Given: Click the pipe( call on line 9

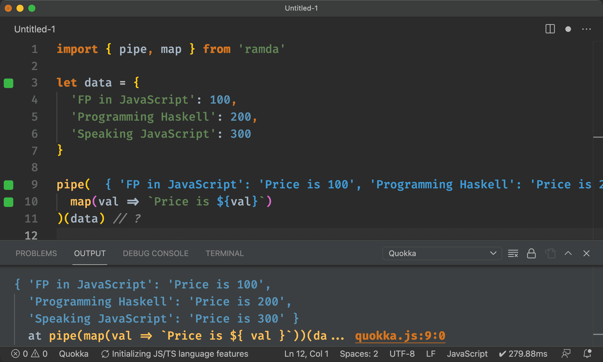Looking at the screenshot, I should 73,185.
